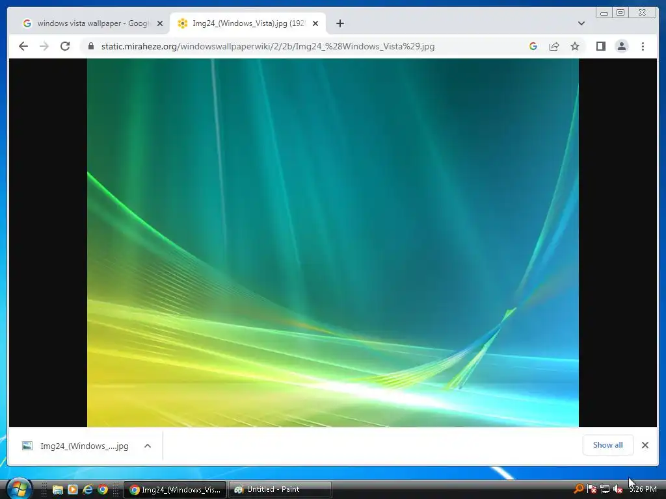Image resolution: width=666 pixels, height=499 pixels.
Task: Launch Chrome from quick launch
Action: point(103,490)
